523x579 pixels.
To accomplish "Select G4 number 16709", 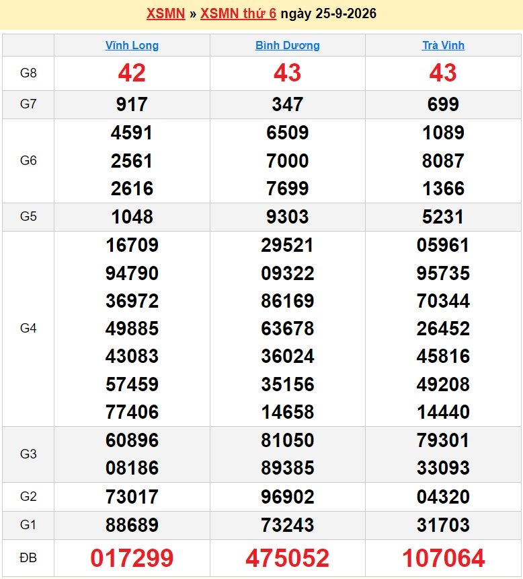I will [132, 245].
